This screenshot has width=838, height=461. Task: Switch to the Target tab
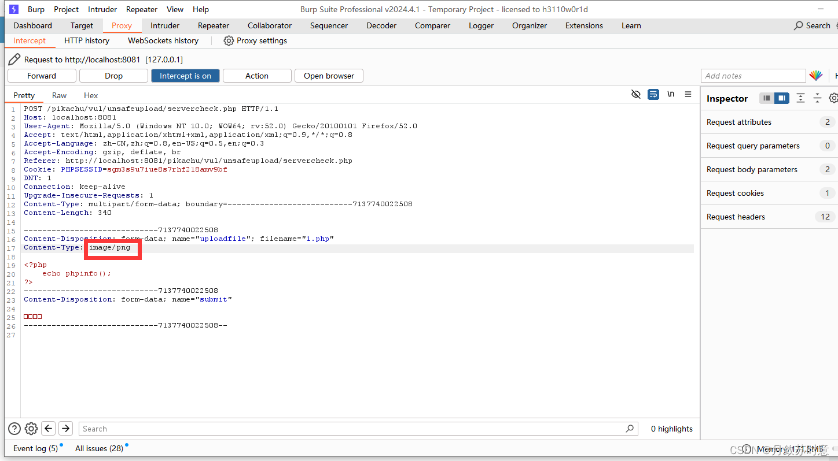[x=82, y=25]
